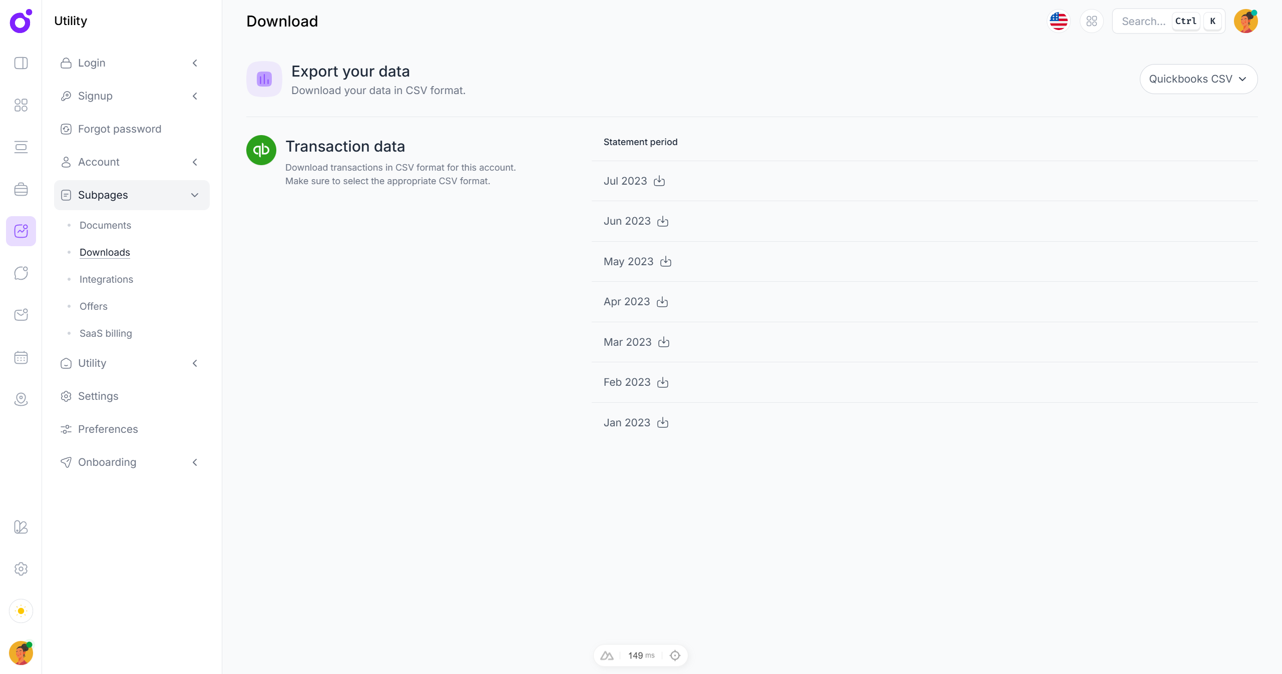Image resolution: width=1282 pixels, height=674 pixels.
Task: Click the location pin icon in the sidebar
Action: coord(21,399)
